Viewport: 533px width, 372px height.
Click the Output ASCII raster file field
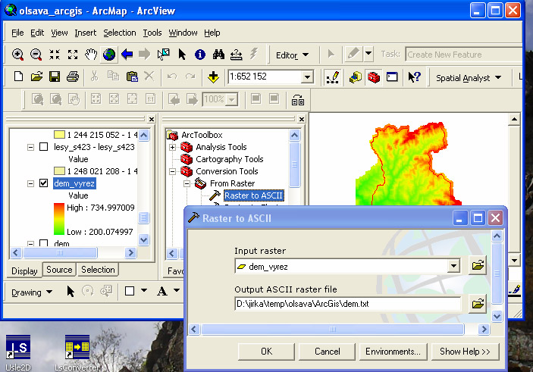[x=348, y=303]
